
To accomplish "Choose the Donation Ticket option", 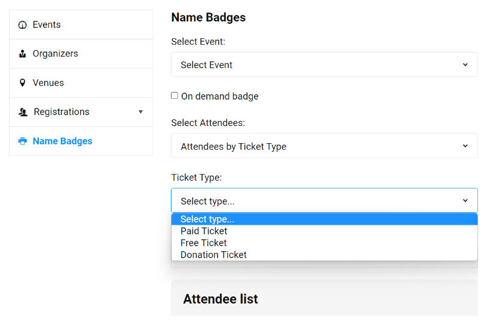I will (324, 255).
